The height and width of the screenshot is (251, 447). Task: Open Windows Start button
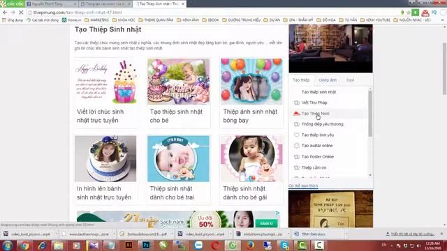pyautogui.click(x=7, y=245)
